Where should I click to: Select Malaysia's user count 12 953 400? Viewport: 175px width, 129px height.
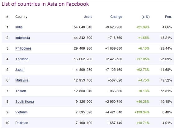[83, 80]
